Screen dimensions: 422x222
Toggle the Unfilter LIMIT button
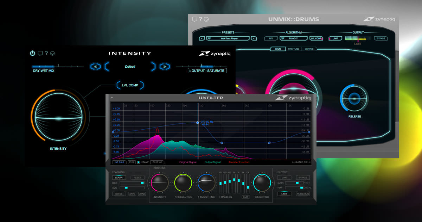click(x=284, y=194)
